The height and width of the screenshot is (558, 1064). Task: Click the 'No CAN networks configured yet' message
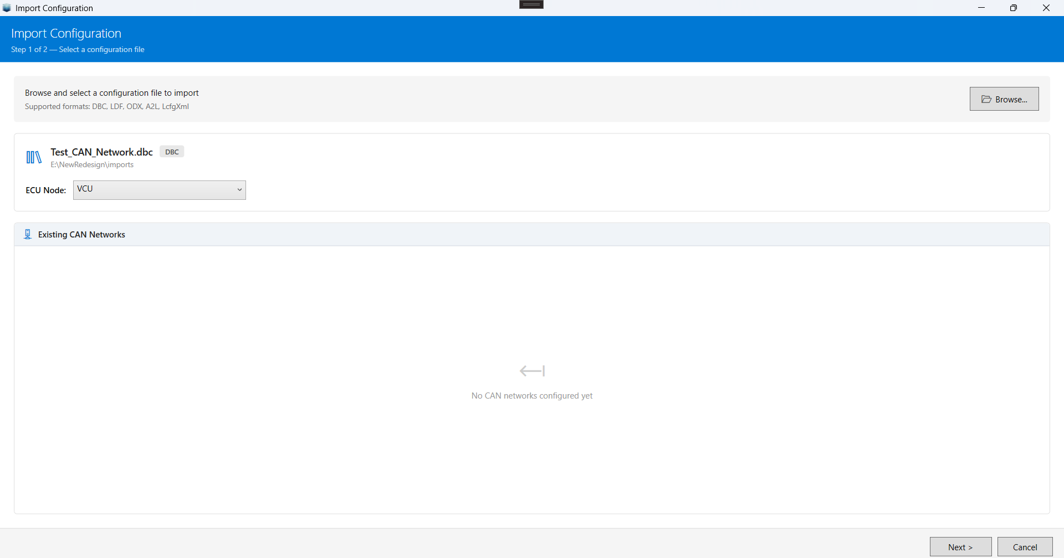(x=532, y=396)
